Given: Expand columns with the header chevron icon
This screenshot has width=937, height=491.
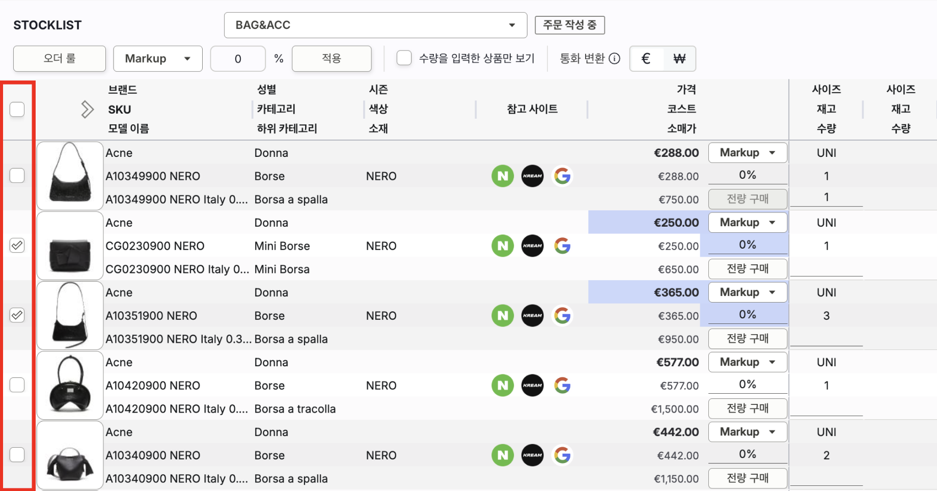Looking at the screenshot, I should 87,109.
